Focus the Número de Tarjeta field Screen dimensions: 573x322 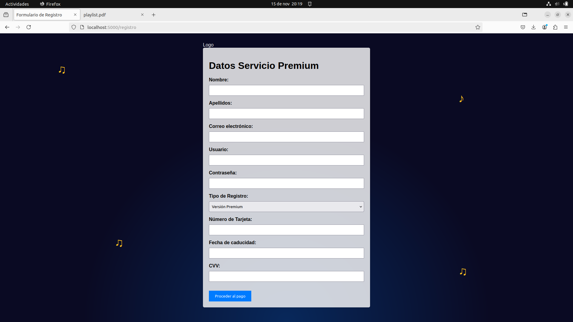[x=286, y=230]
